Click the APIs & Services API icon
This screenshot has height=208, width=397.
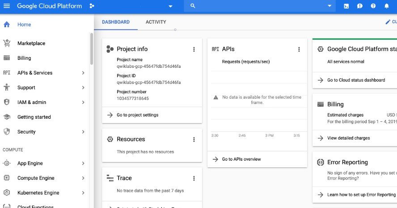coord(7,73)
